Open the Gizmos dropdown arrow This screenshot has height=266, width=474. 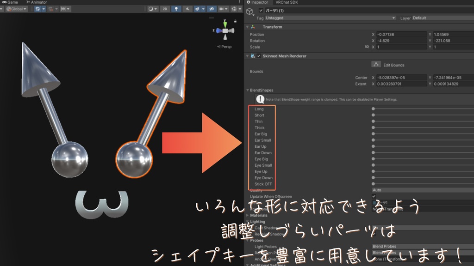click(x=240, y=9)
